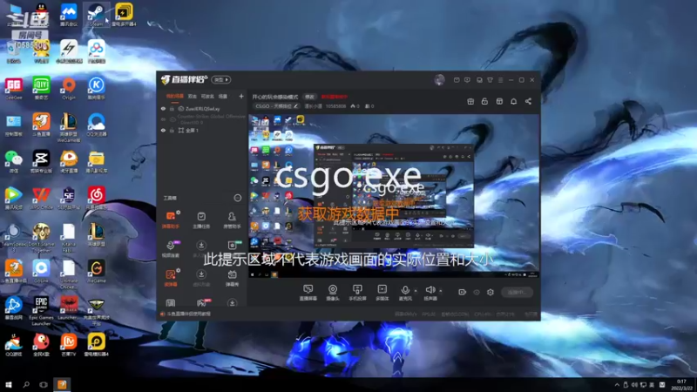Open the 主播任务 tool
This screenshot has width=697, height=392.
pyautogui.click(x=201, y=220)
